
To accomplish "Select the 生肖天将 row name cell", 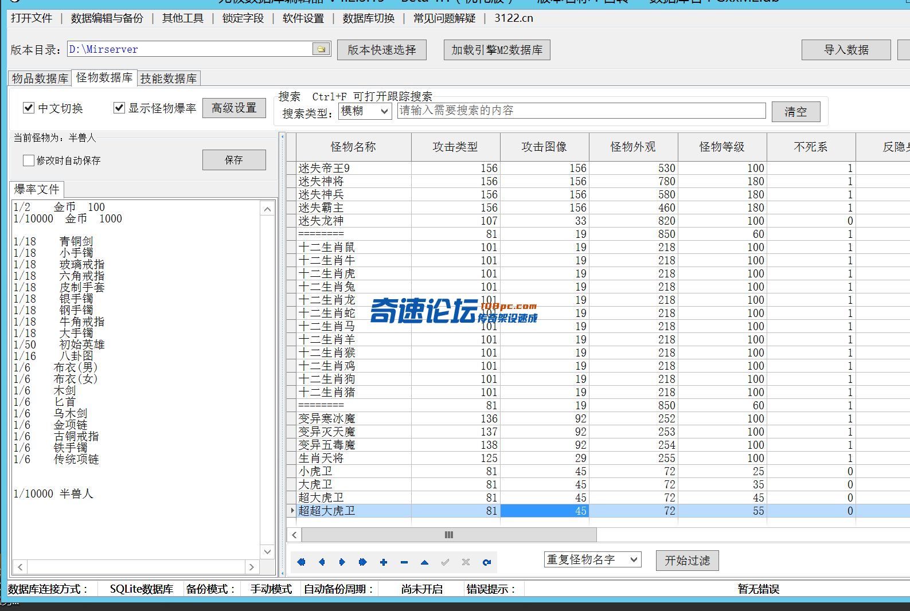I will point(354,458).
